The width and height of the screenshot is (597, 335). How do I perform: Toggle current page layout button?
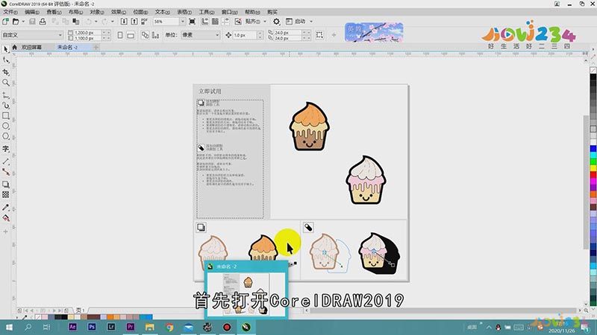(x=155, y=35)
